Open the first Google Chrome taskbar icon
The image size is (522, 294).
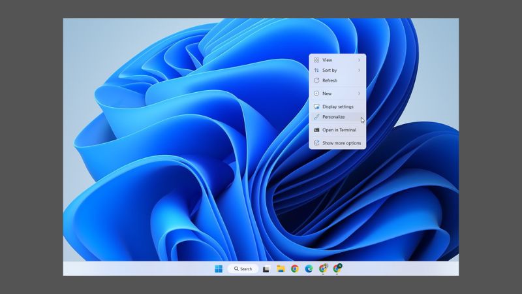(295, 269)
